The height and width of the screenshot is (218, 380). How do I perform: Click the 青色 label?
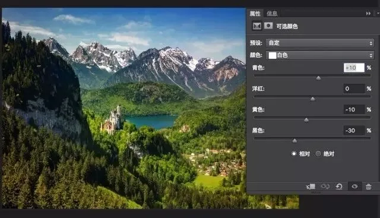tap(258, 68)
